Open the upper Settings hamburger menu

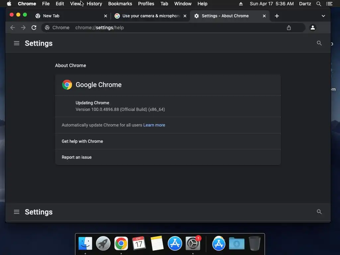[x=17, y=43]
